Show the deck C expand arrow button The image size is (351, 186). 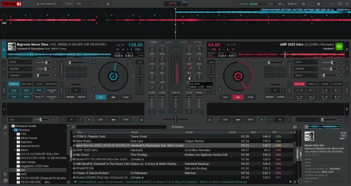pyautogui.click(x=141, y=120)
